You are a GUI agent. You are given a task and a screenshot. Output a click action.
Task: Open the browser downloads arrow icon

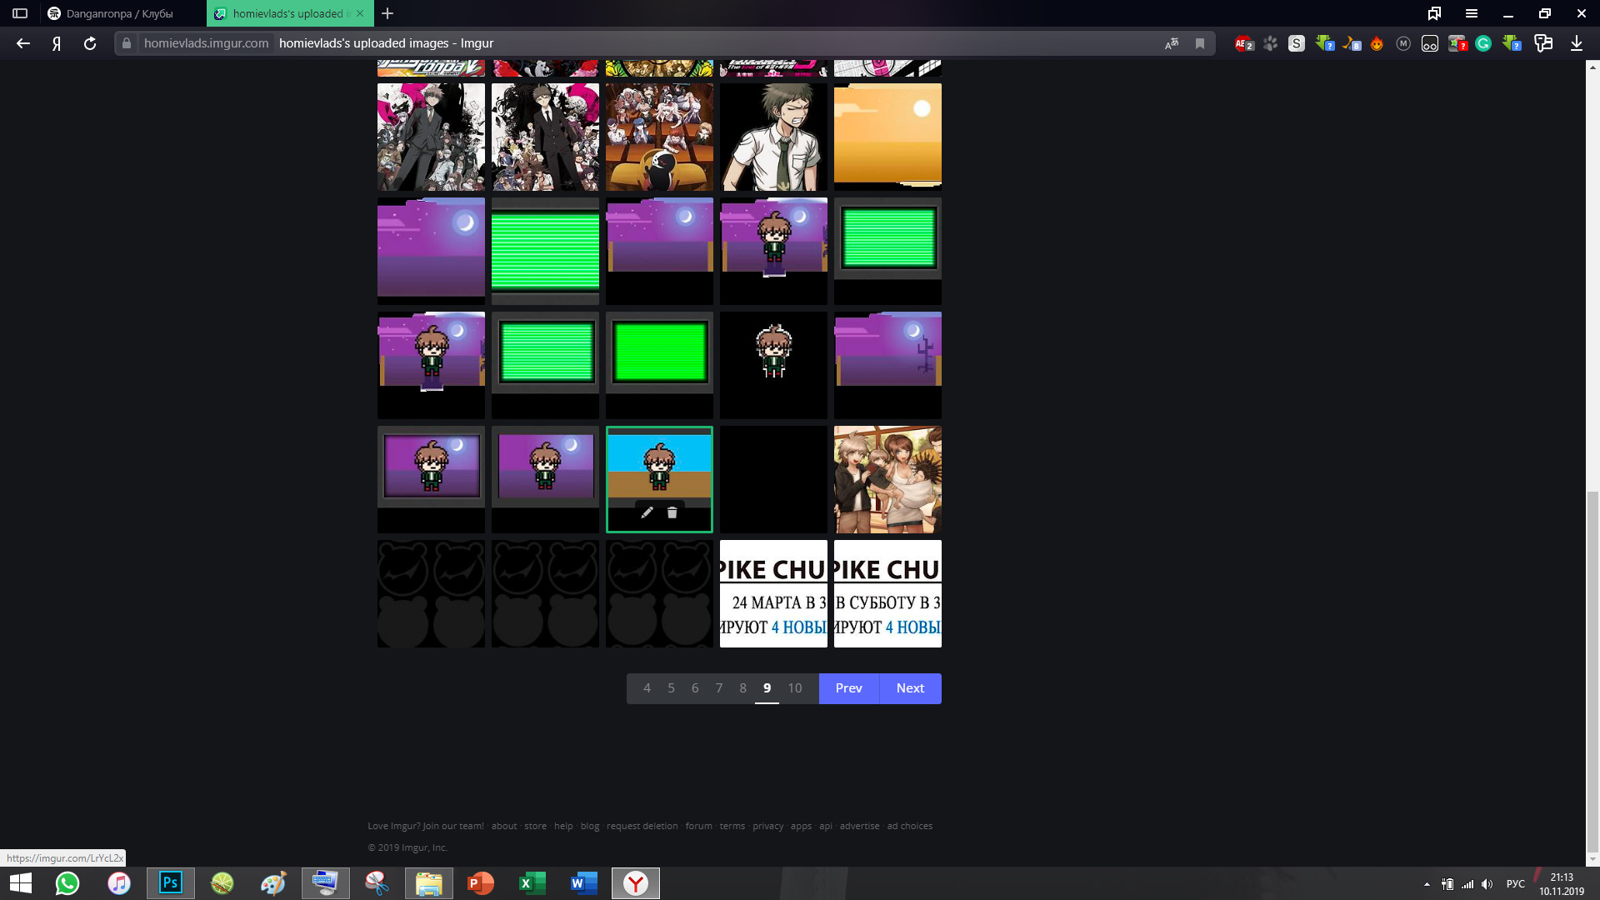[1577, 43]
